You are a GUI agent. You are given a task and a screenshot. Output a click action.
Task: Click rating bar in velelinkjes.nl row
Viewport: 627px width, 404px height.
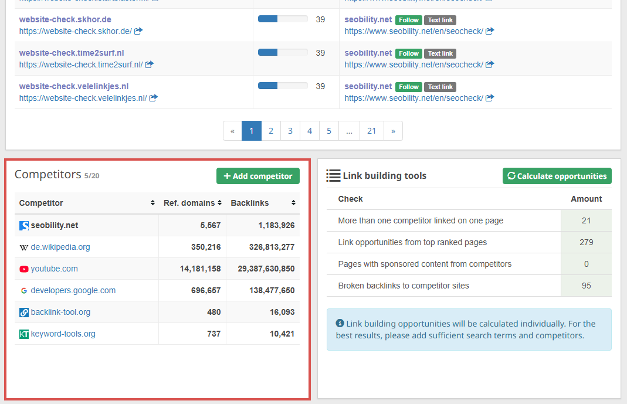click(x=283, y=86)
